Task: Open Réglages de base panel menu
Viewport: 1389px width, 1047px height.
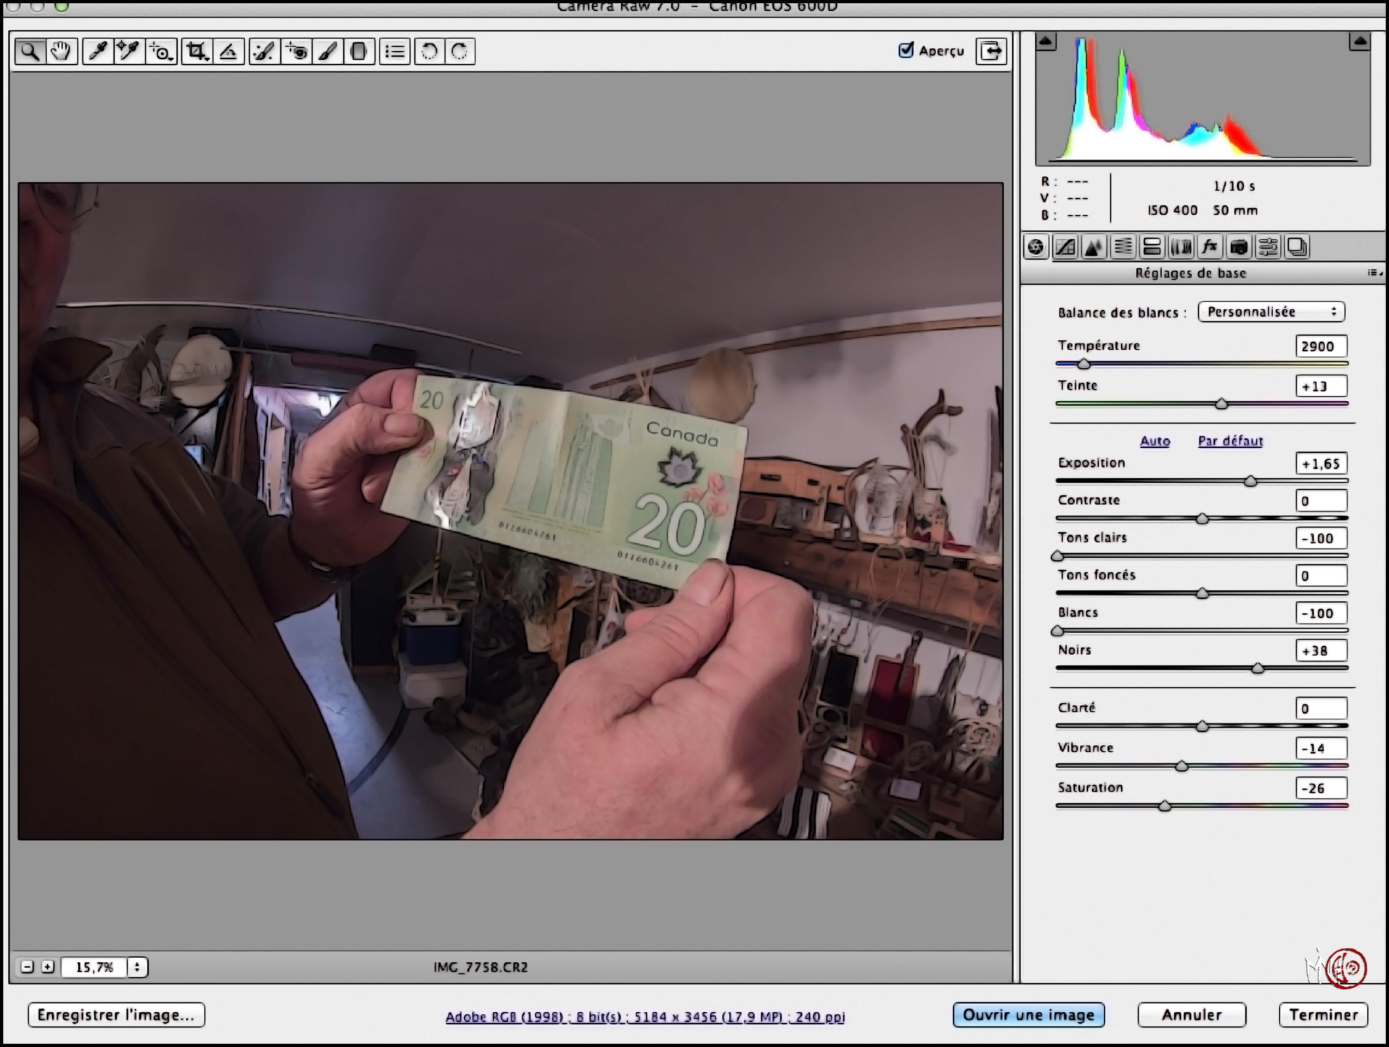Action: 1374,273
